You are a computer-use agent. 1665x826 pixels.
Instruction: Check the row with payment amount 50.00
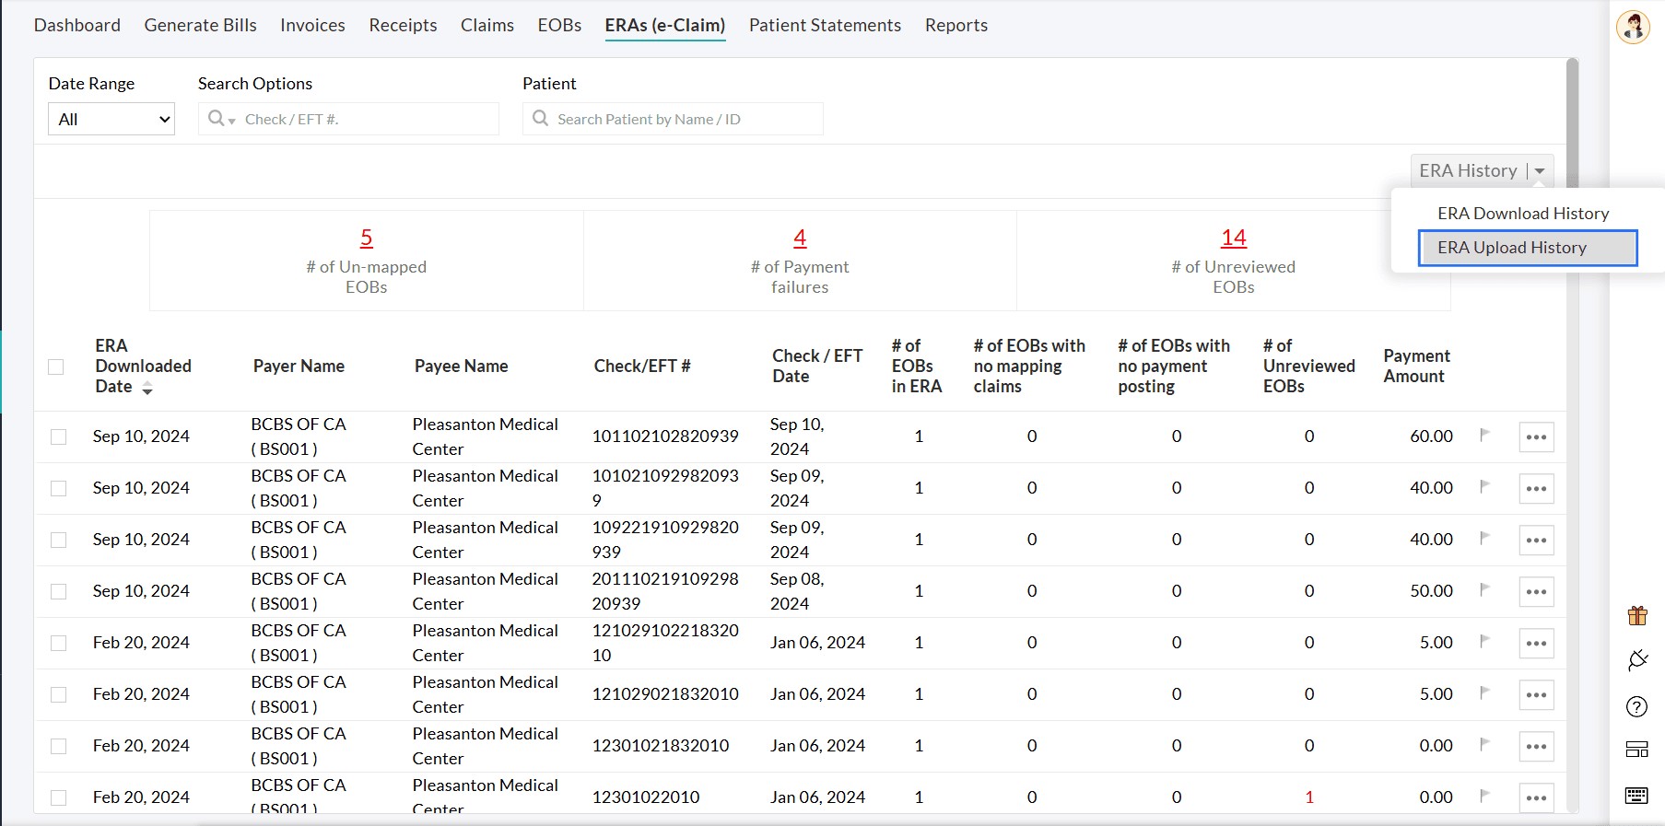59,591
